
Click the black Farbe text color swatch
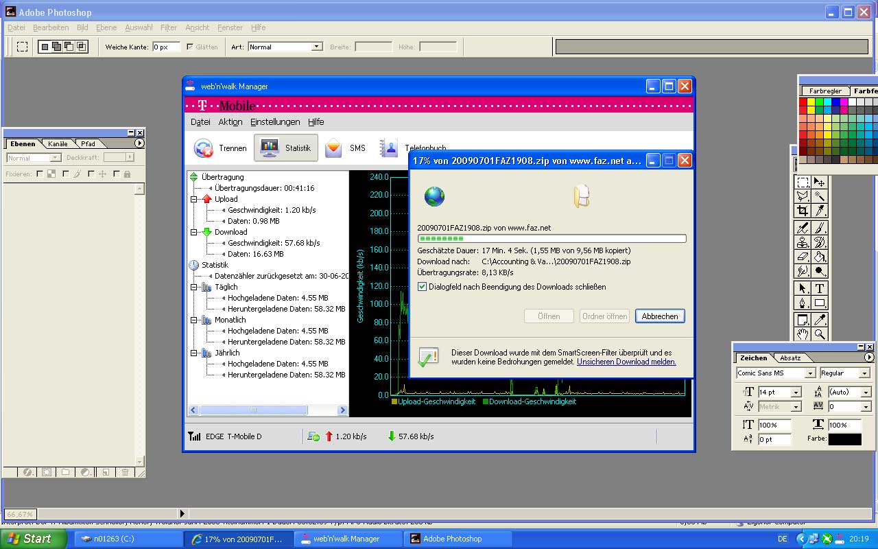[x=844, y=439]
